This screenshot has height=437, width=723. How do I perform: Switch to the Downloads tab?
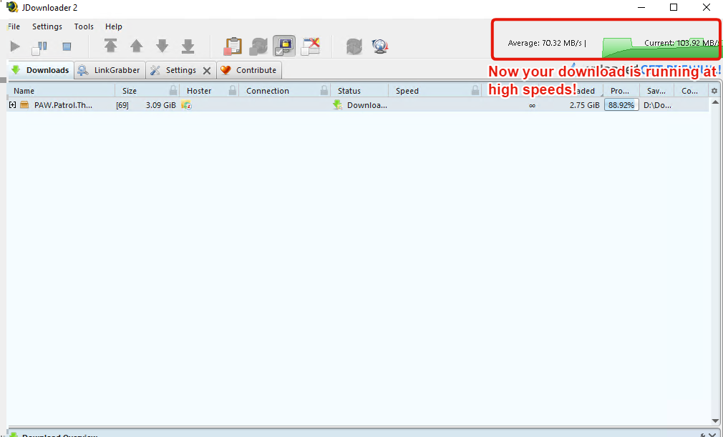(41, 70)
